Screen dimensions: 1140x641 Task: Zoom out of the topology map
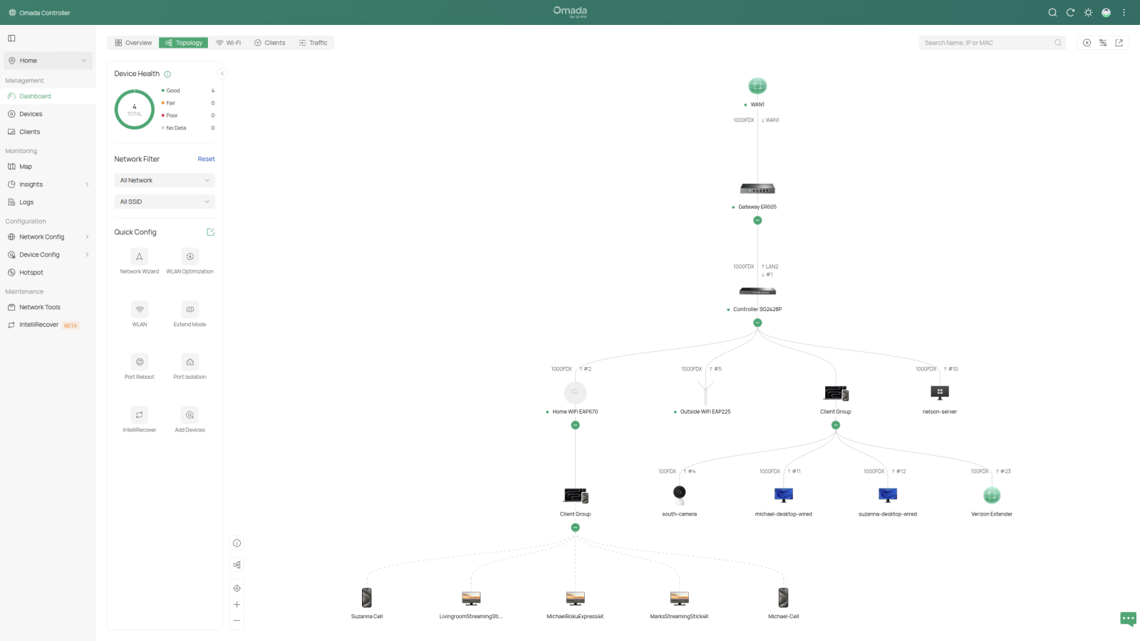(x=237, y=621)
